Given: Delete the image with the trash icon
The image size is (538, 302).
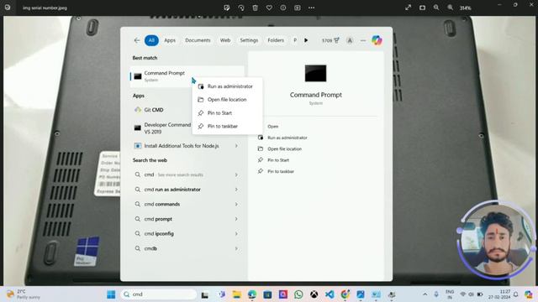Looking at the screenshot, I should tap(255, 8).
